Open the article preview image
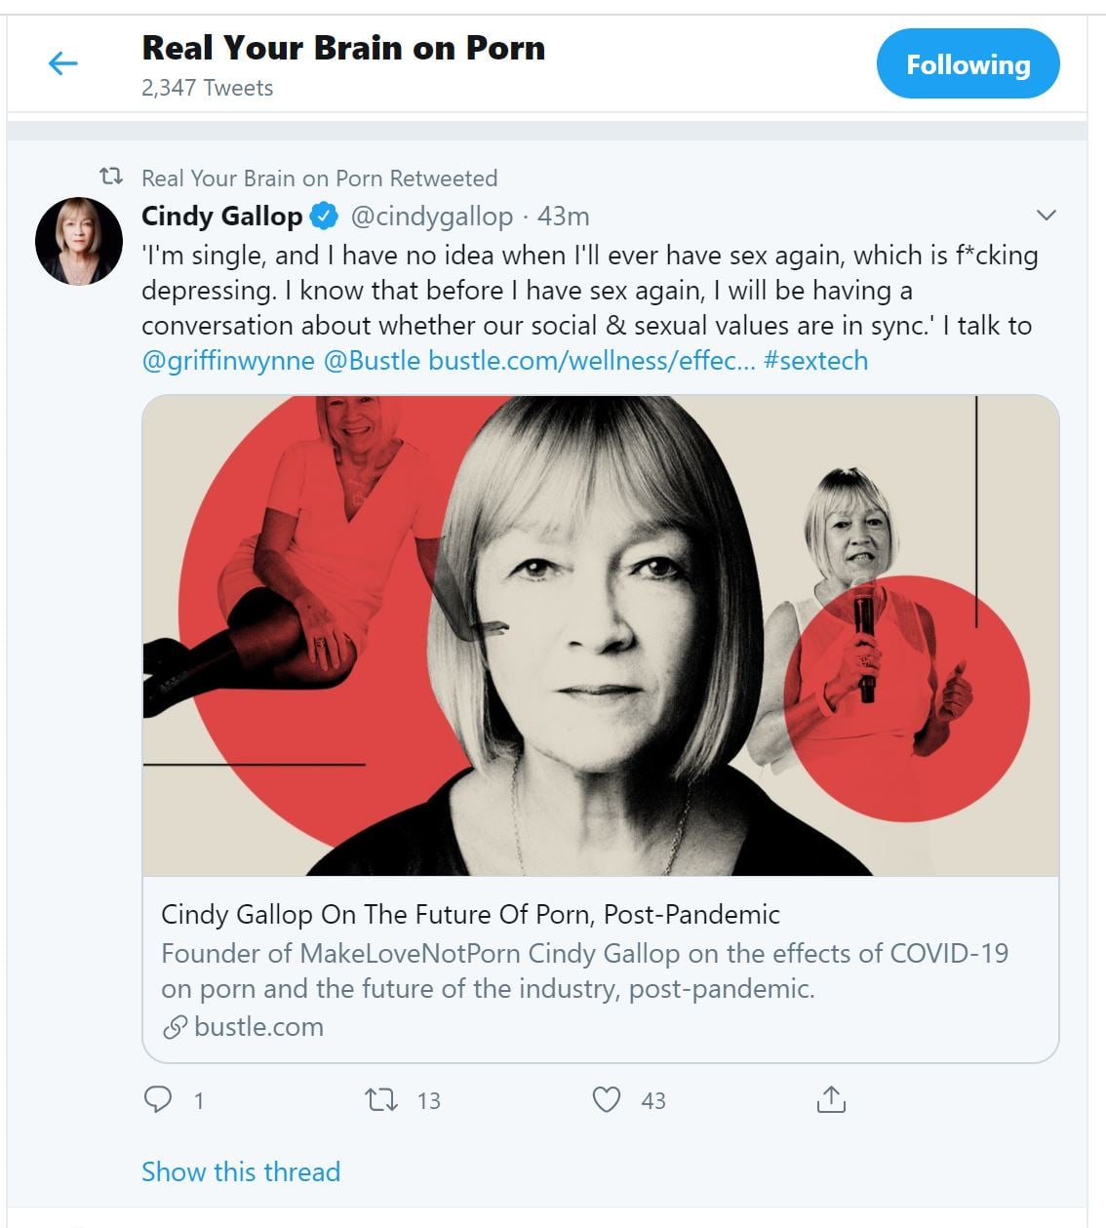Image resolution: width=1106 pixels, height=1228 pixels. 600,635
